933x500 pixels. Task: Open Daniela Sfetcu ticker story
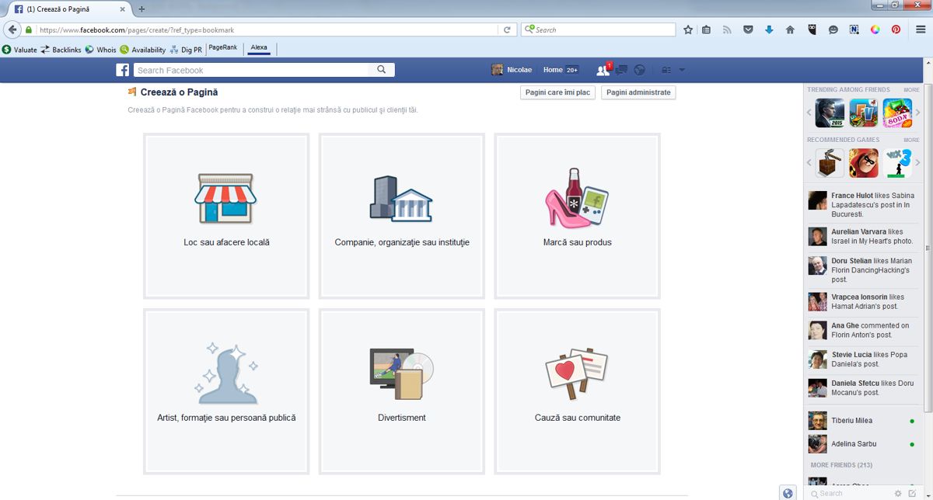point(863,387)
